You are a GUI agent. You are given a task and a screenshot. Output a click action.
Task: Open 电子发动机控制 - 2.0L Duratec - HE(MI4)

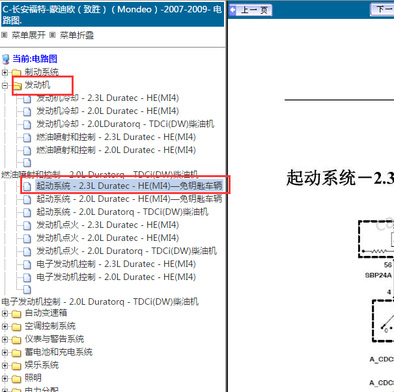point(116,277)
